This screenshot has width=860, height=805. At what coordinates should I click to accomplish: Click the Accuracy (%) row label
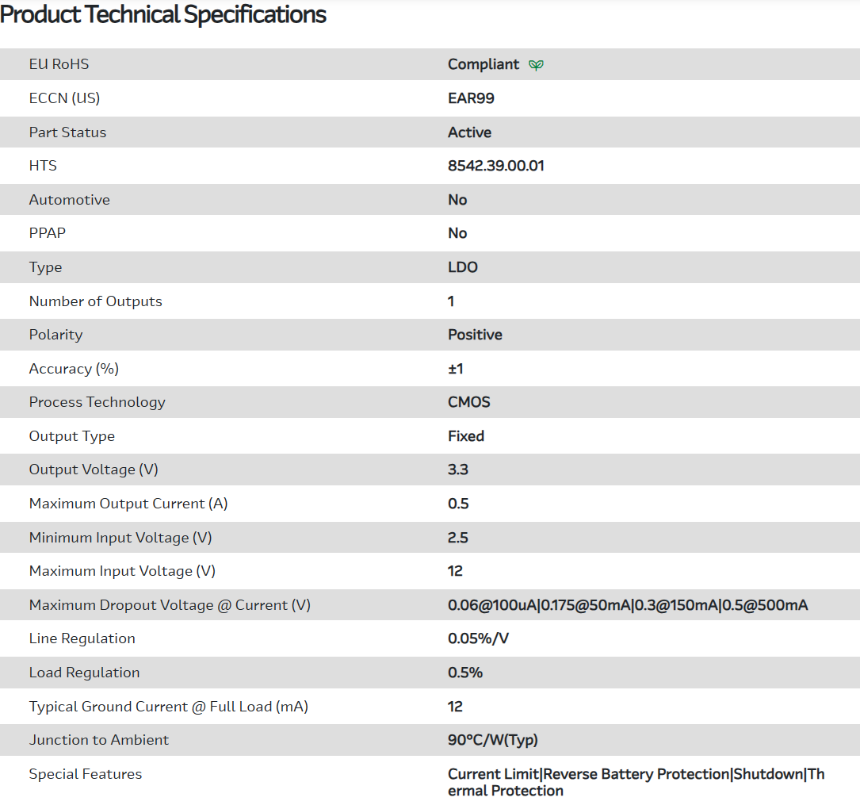click(x=74, y=369)
